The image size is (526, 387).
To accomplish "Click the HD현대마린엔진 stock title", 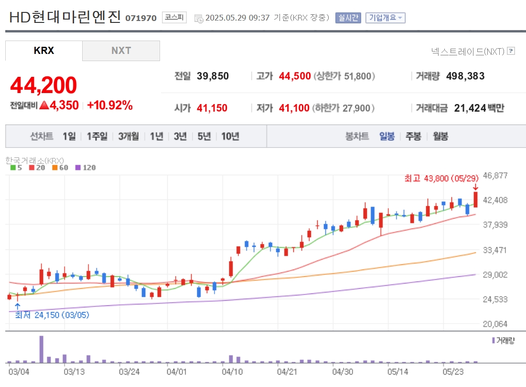I will pos(65,17).
